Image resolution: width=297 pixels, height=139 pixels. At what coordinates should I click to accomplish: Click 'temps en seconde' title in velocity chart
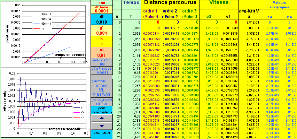point(65,129)
